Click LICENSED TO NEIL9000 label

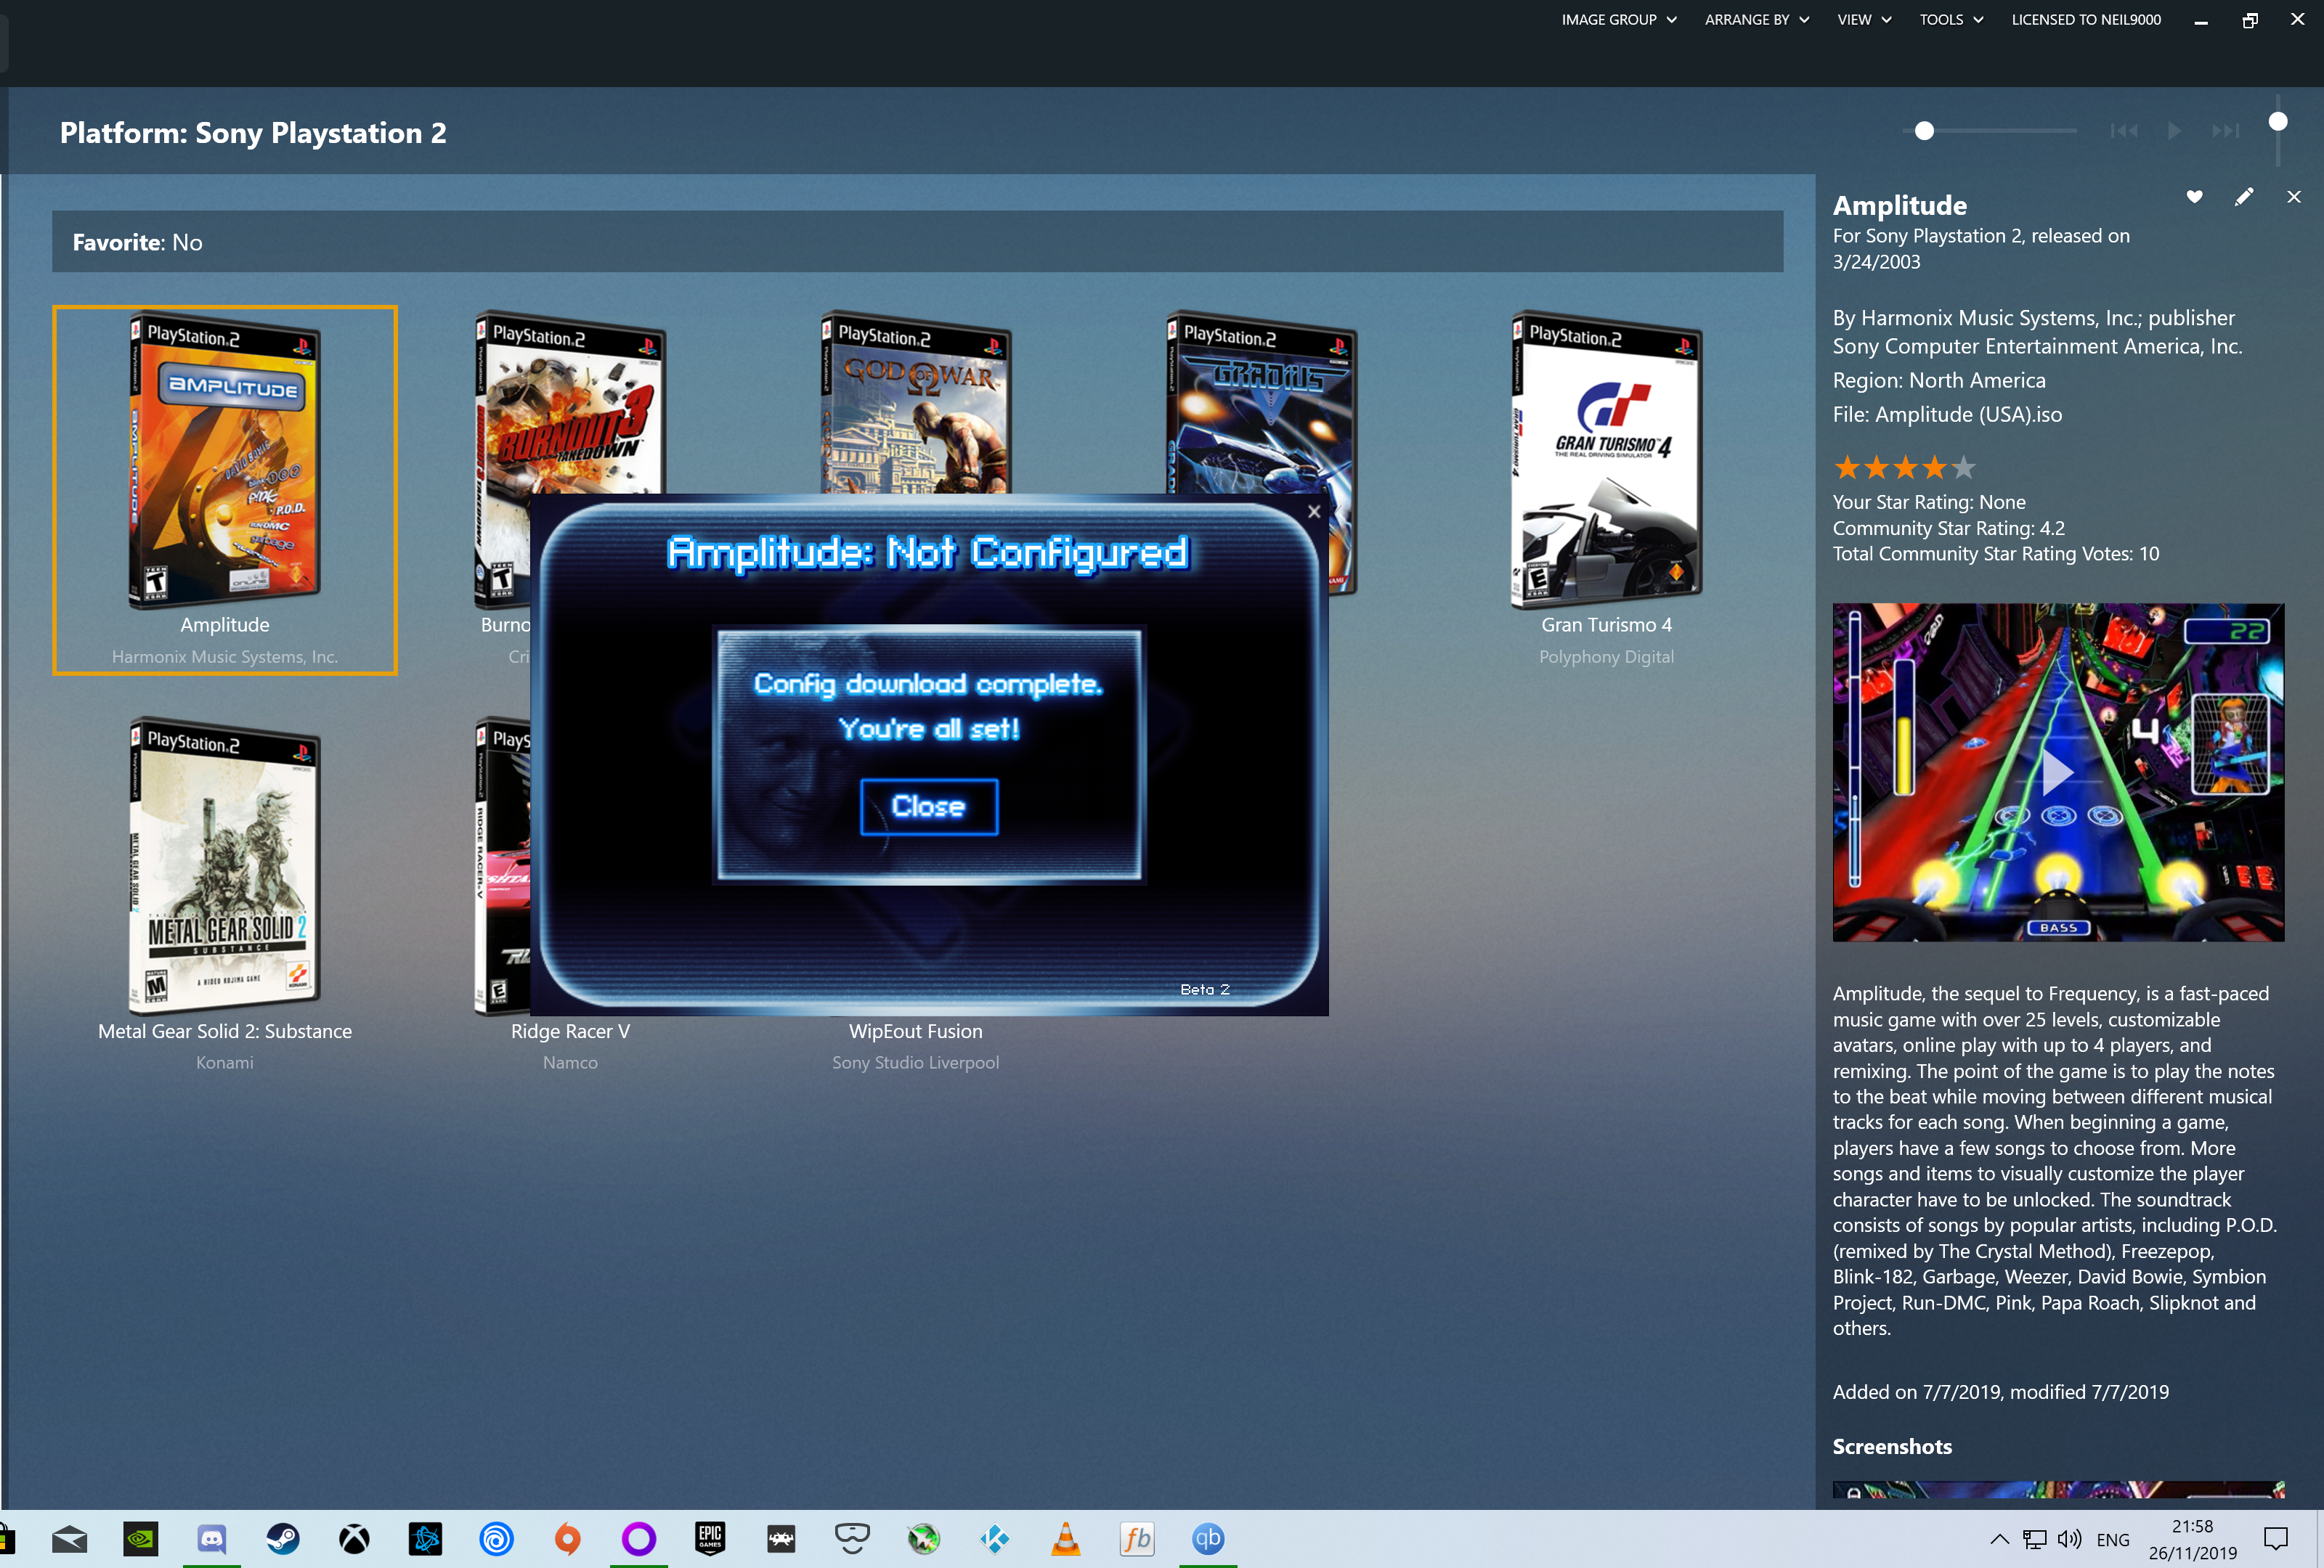[2086, 20]
